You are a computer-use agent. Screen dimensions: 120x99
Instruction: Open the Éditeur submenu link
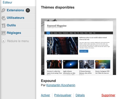(7, 2)
